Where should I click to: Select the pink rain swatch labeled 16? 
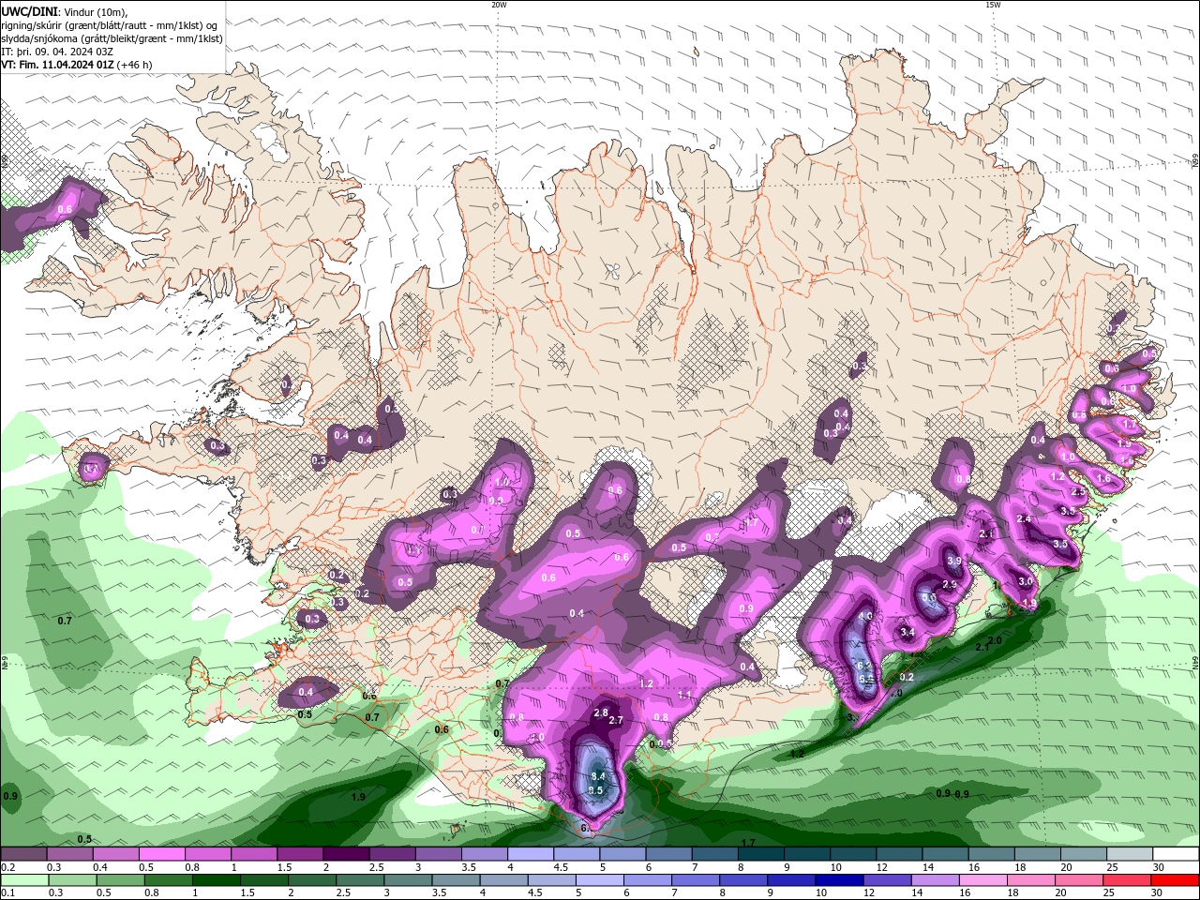pyautogui.click(x=984, y=880)
